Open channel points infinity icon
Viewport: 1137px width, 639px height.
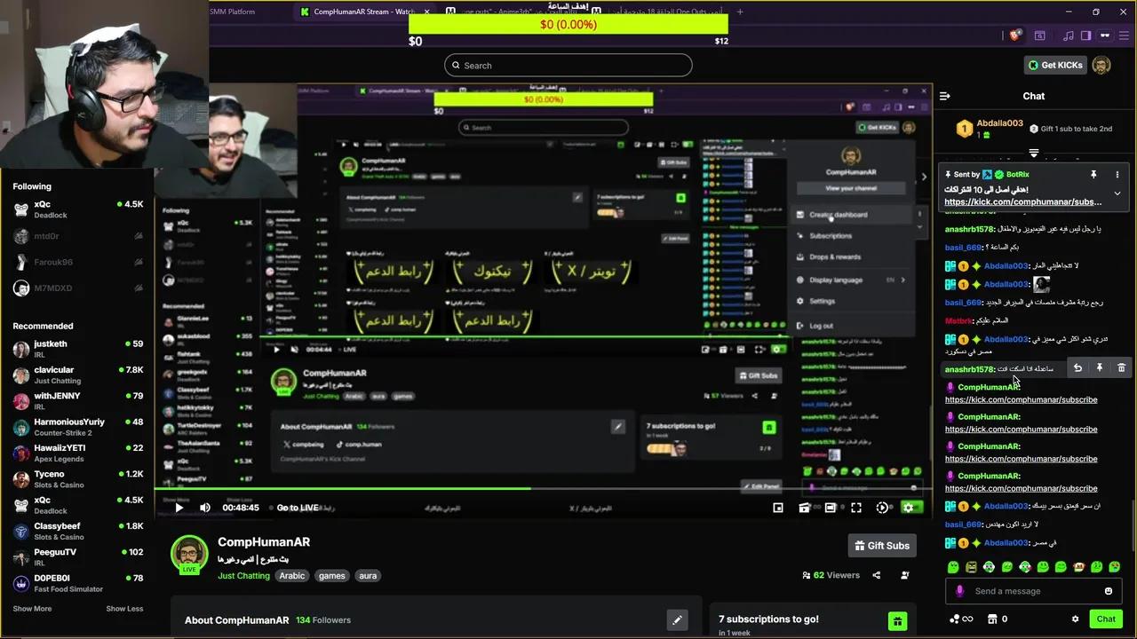pyautogui.click(x=961, y=619)
